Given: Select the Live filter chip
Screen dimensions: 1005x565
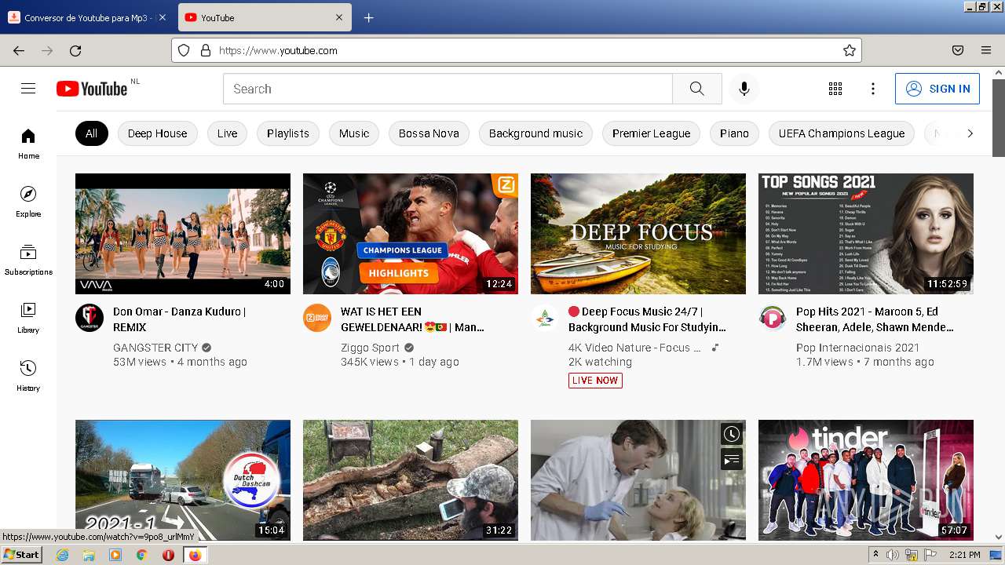Looking at the screenshot, I should [x=227, y=133].
